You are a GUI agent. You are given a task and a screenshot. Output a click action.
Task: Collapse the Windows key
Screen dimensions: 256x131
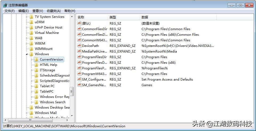tap(27, 54)
